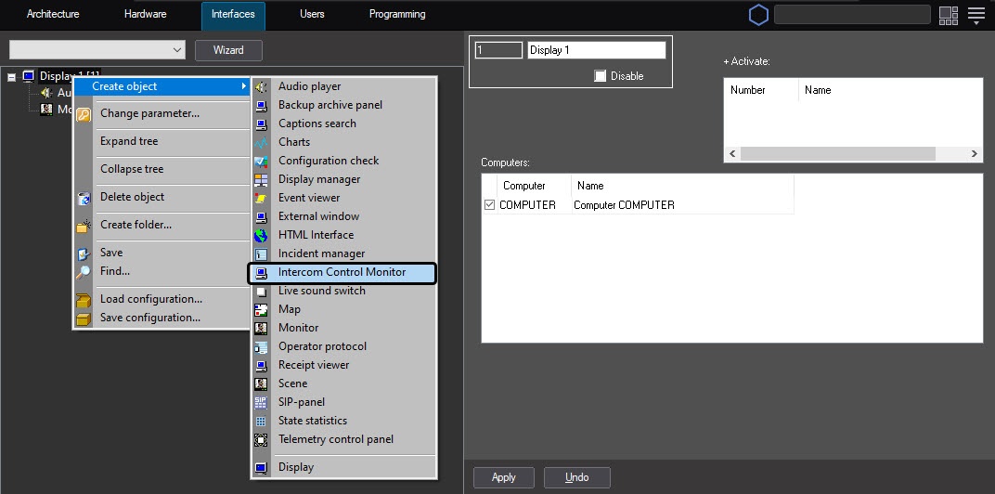
Task: Select the SIP-panel icon
Action: 261,402
